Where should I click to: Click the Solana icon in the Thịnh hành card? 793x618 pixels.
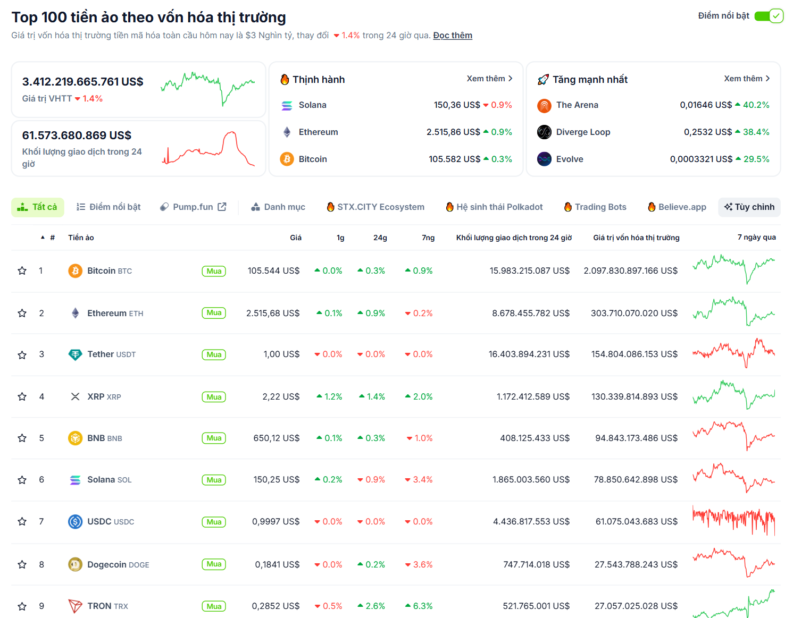click(x=287, y=105)
